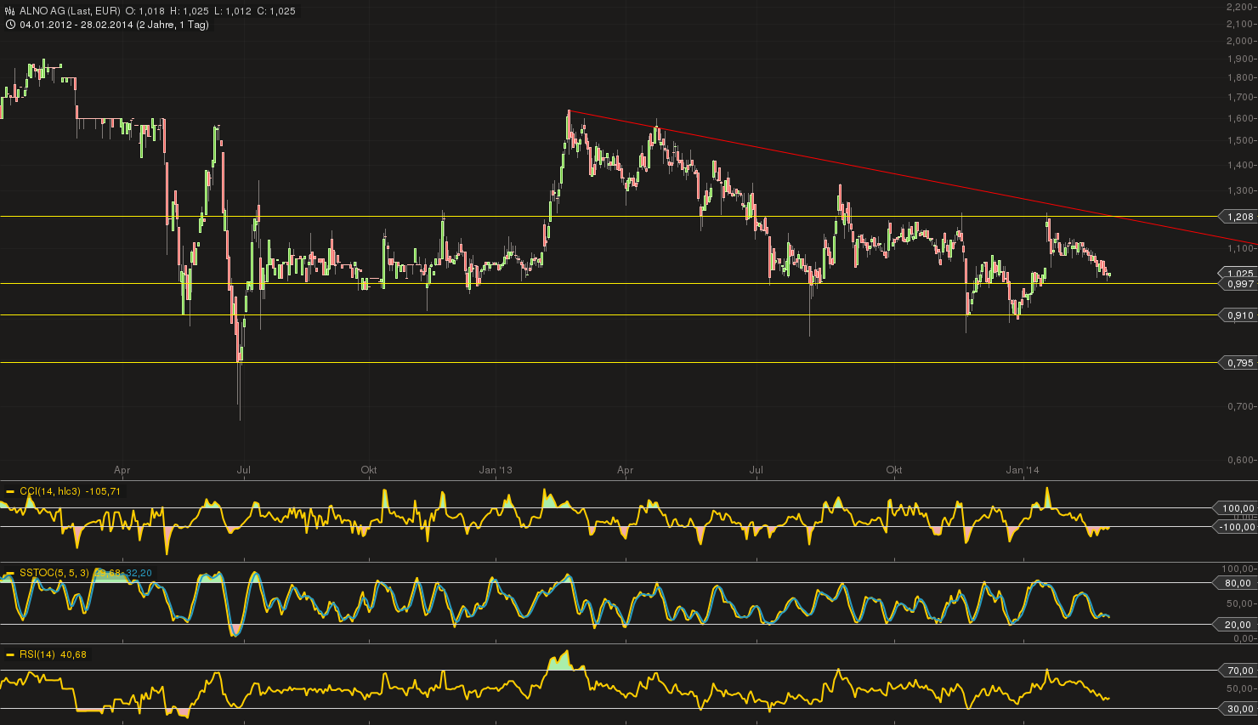1258x725 pixels.
Task: Click the Okt label on the time axis
Action: (x=369, y=469)
